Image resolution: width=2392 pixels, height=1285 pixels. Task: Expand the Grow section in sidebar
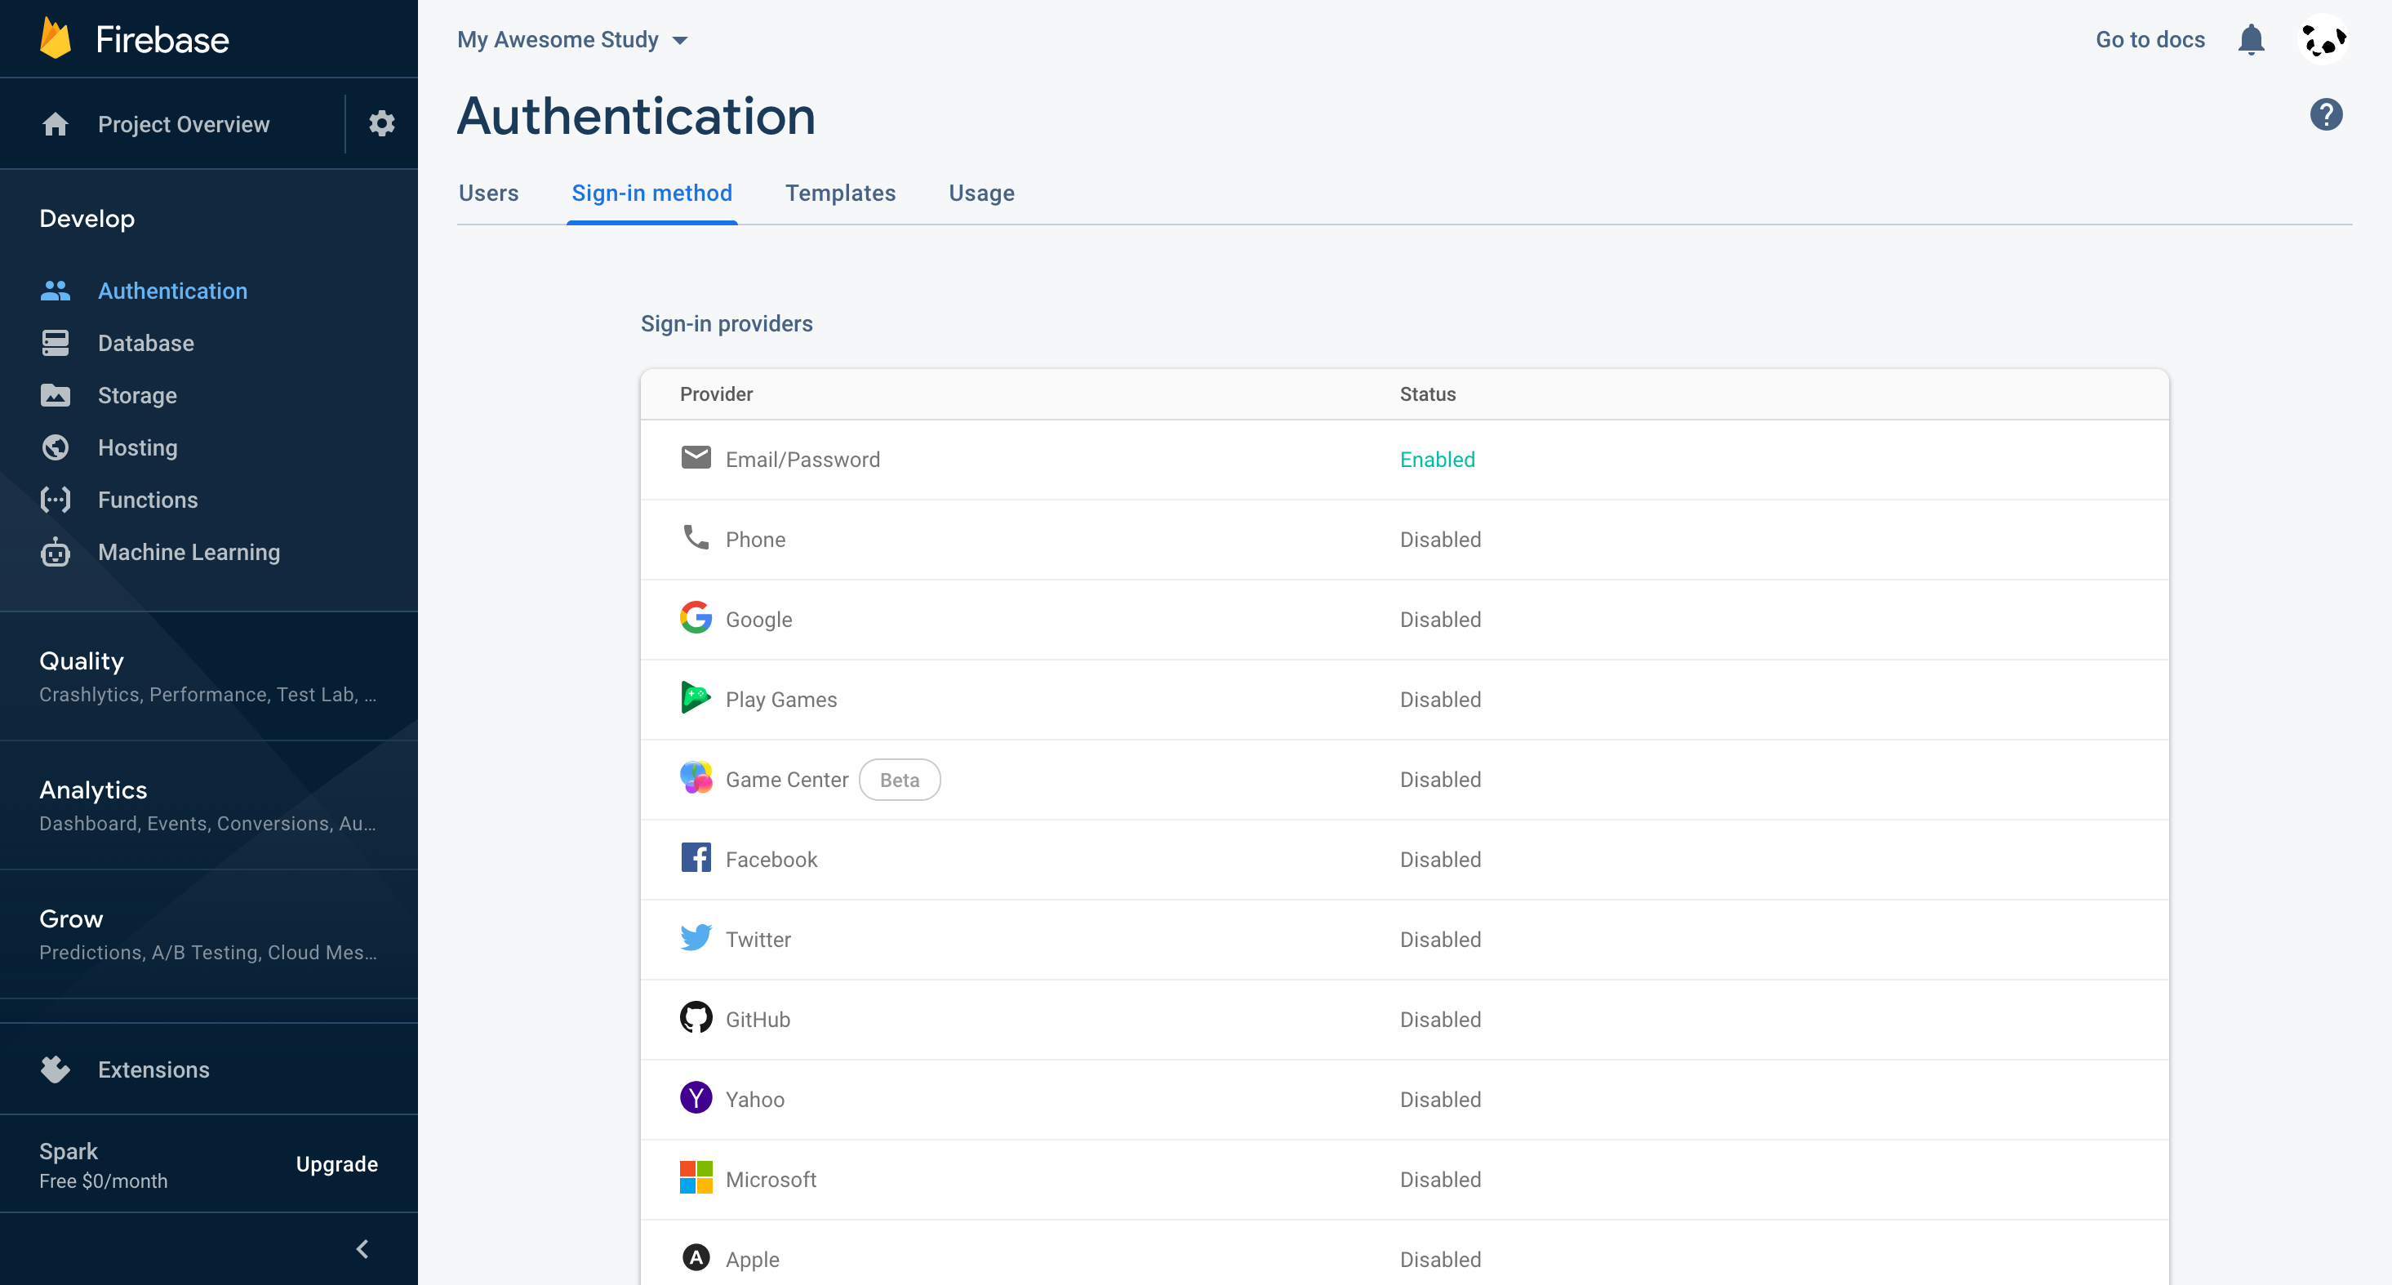pyautogui.click(x=209, y=934)
